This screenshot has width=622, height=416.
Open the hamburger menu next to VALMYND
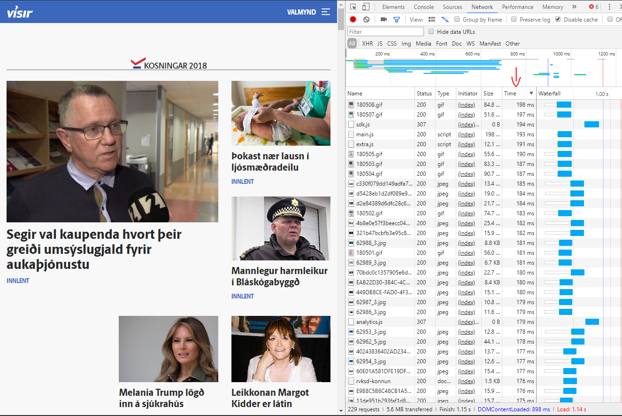(326, 12)
